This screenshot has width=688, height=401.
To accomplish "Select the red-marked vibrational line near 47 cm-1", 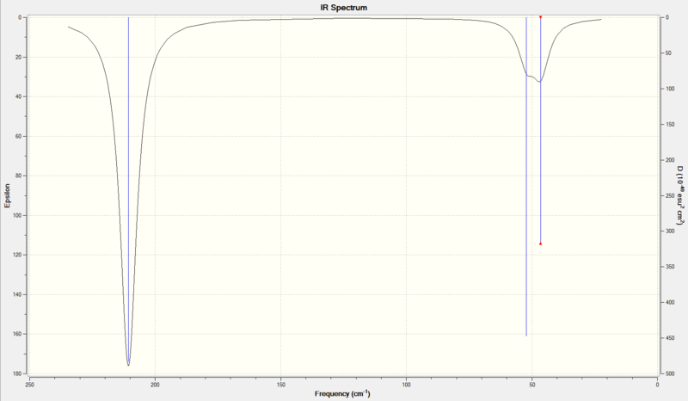I will (x=541, y=130).
